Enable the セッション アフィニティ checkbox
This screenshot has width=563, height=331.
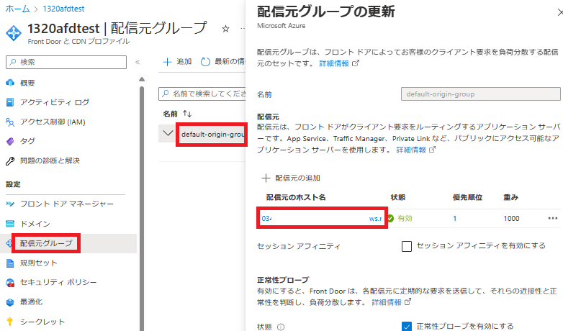407,246
